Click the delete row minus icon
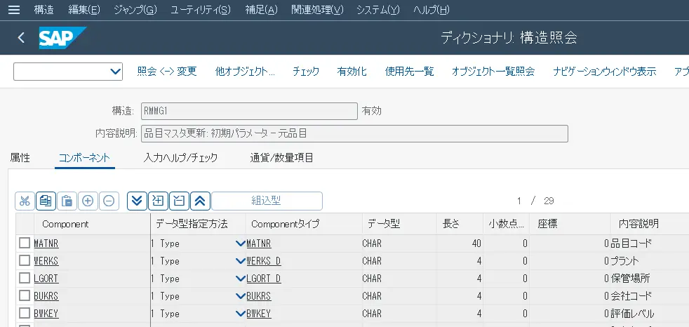 109,201
